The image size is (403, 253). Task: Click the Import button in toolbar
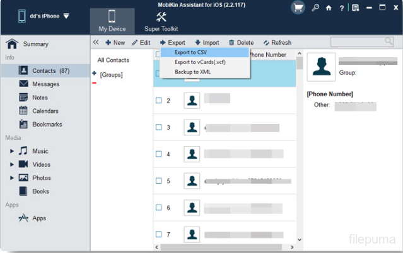tap(207, 43)
